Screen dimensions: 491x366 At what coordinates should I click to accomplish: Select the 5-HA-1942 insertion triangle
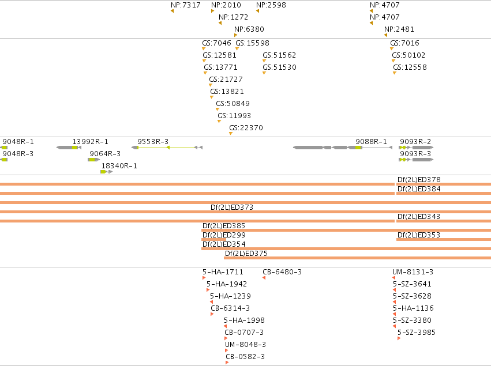point(208,290)
